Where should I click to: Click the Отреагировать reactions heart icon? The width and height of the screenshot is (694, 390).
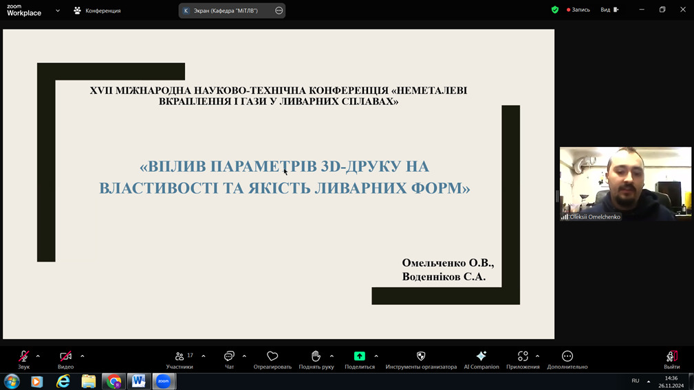click(272, 356)
